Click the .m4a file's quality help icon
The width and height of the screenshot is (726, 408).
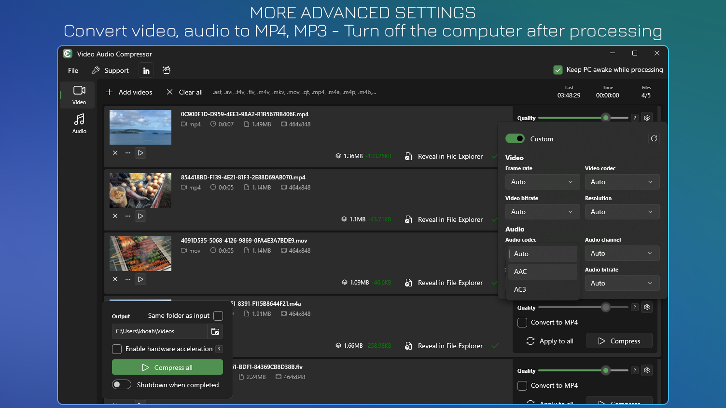click(635, 307)
